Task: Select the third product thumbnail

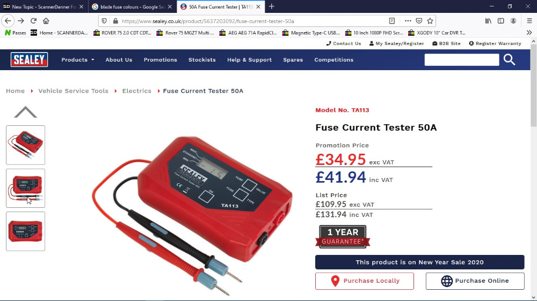Action: point(25,231)
